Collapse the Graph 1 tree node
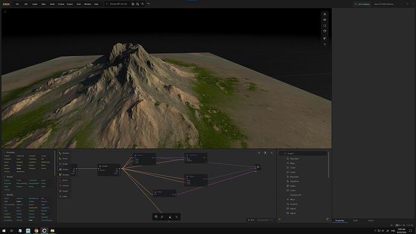Image resolution: width=416 pixels, height=234 pixels. coord(282,153)
